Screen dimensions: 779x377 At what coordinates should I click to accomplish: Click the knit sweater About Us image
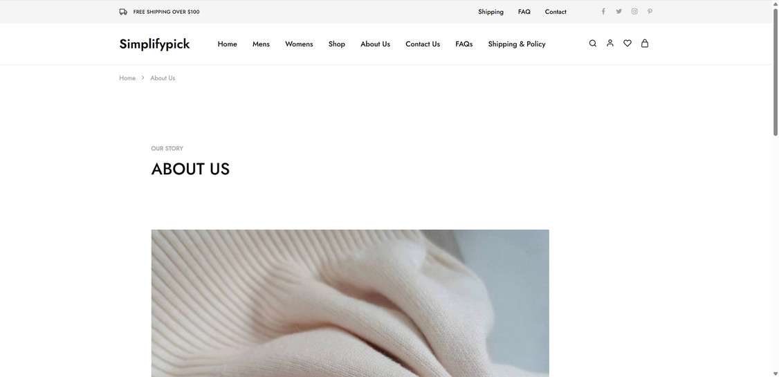pyautogui.click(x=350, y=303)
